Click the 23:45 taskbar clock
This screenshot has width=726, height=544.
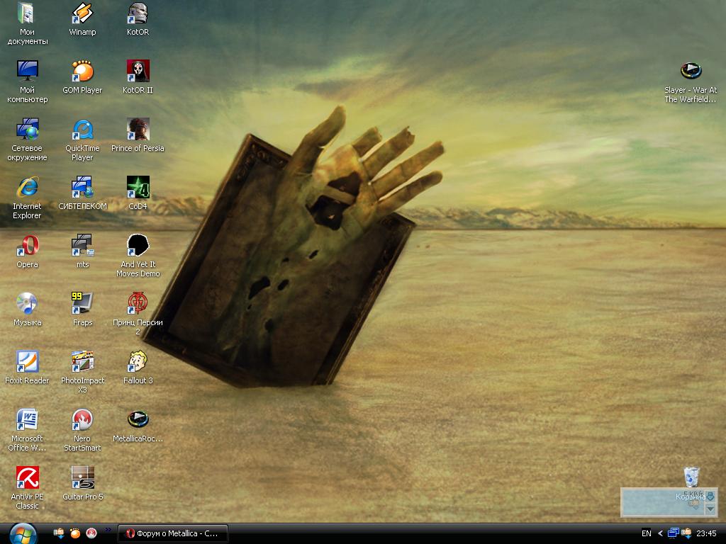707,533
